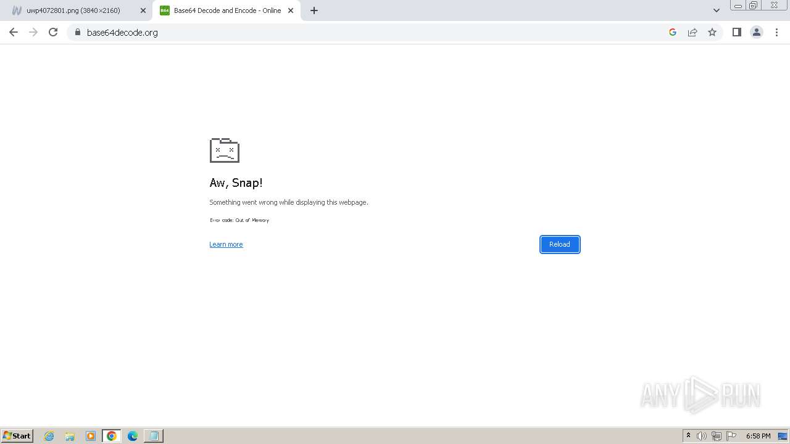Image resolution: width=790 pixels, height=444 pixels.
Task: Expand the tab search dropdown
Action: [x=717, y=10]
